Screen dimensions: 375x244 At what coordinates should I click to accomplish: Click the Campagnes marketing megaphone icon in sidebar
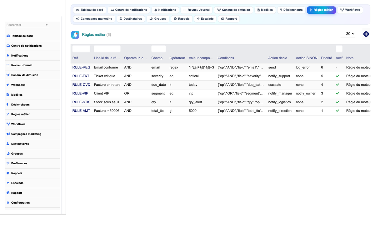[x=8, y=134]
